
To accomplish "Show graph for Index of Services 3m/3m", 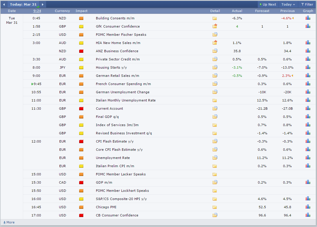I will 308,125.
